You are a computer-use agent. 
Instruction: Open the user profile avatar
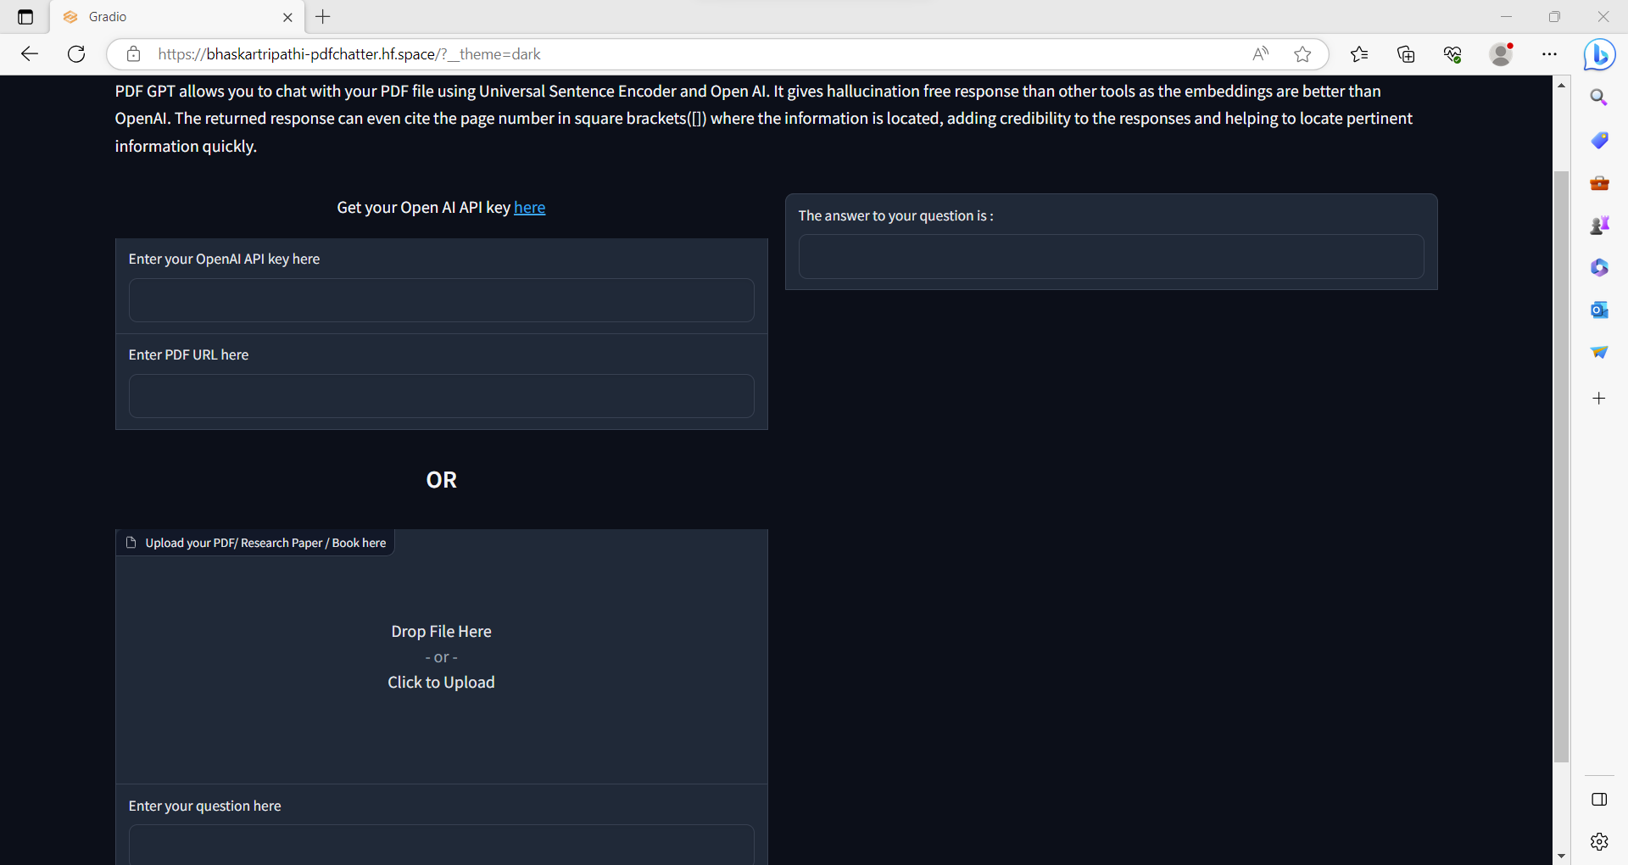[1502, 54]
